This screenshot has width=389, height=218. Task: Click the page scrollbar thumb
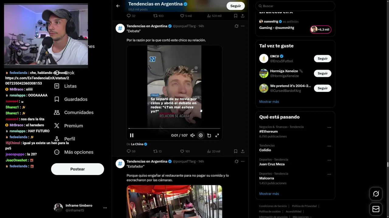pyautogui.click(x=387, y=164)
